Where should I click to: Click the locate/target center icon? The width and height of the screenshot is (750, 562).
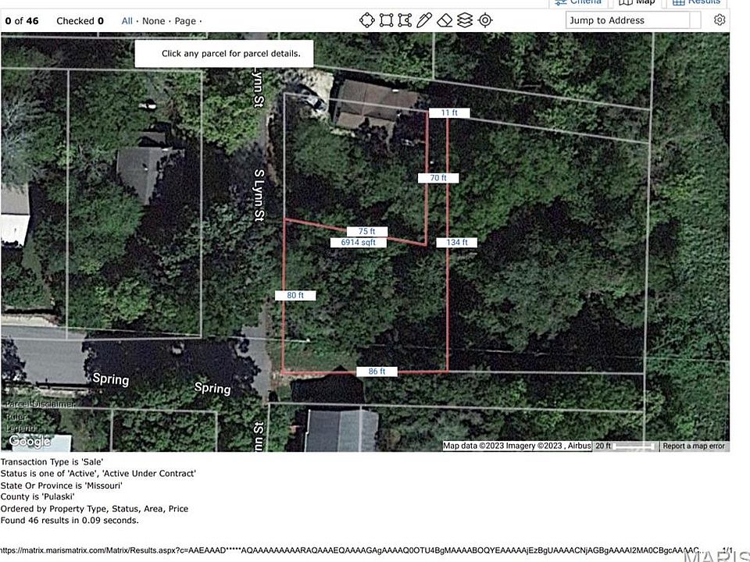click(485, 20)
